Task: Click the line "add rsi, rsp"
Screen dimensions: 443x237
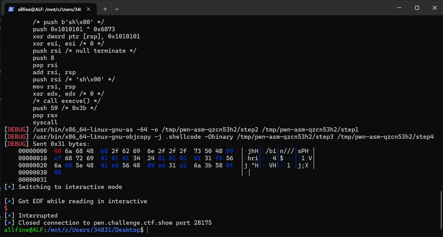Action: point(54,72)
